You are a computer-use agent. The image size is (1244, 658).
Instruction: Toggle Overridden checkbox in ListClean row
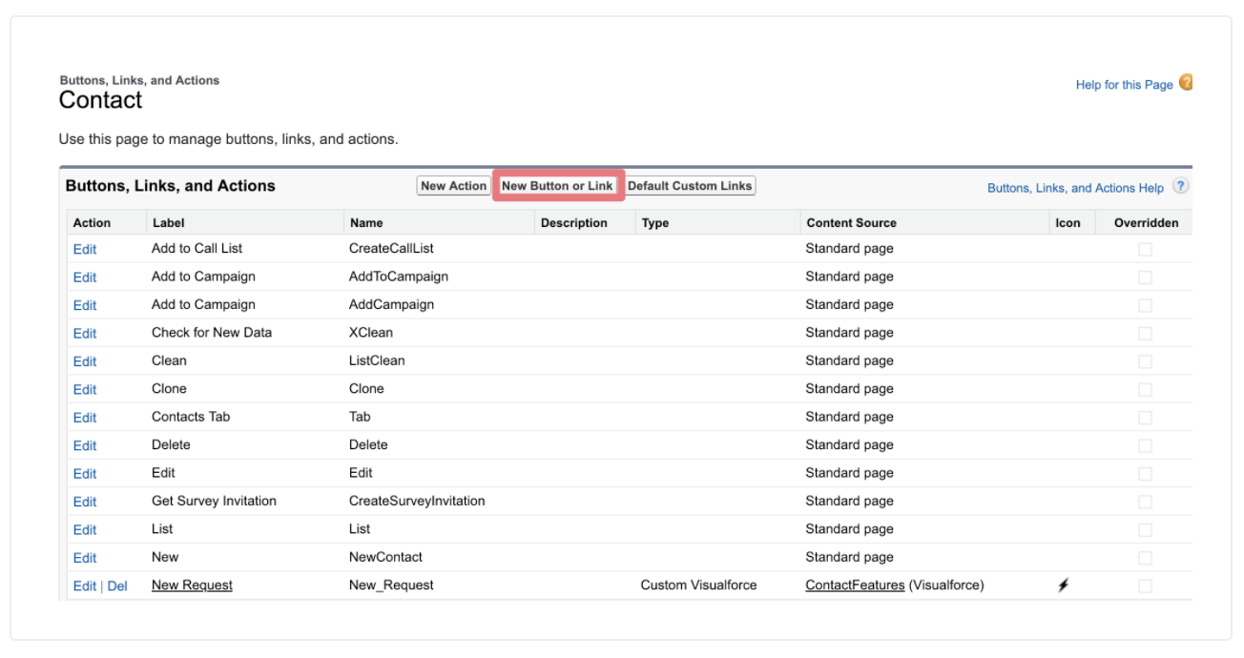[x=1145, y=361]
